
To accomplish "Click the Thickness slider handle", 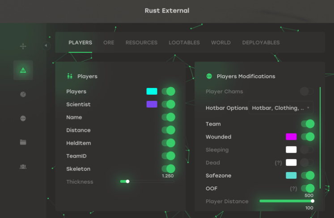I will (x=127, y=181).
